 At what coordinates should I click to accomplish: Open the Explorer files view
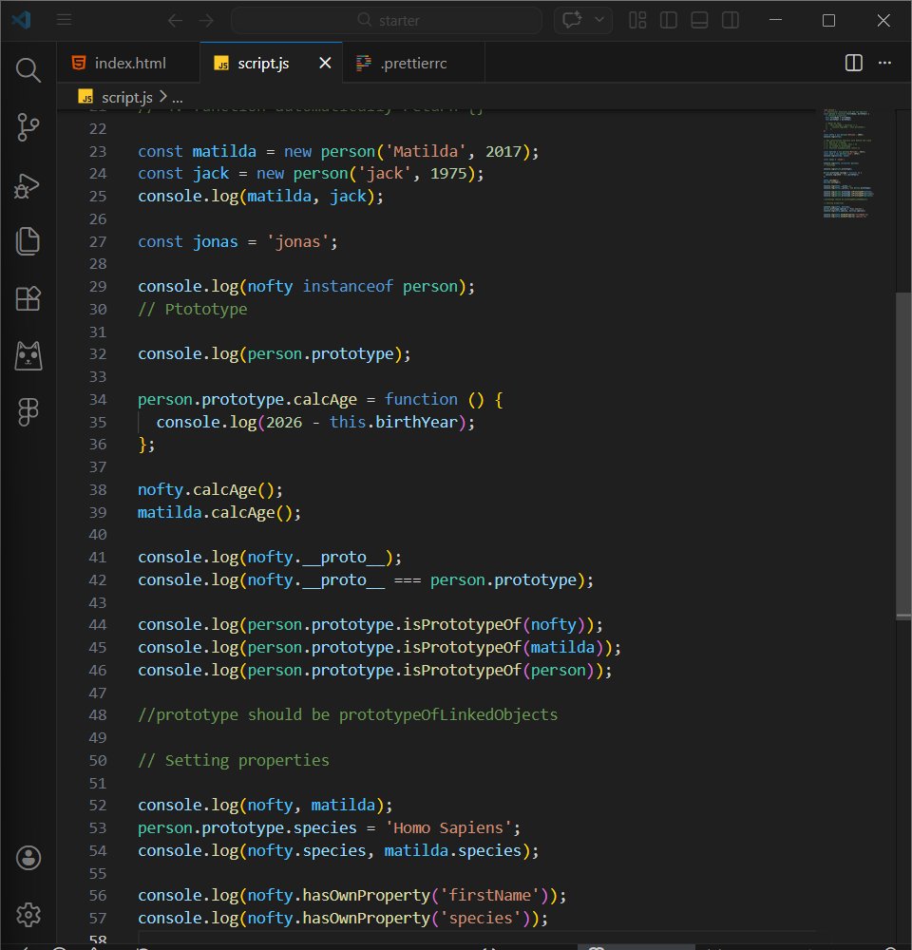pyautogui.click(x=28, y=241)
